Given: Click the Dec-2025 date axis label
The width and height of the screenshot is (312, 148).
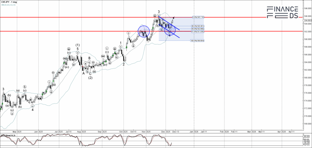Looking at the screenshot, I should (x=166, y=132).
